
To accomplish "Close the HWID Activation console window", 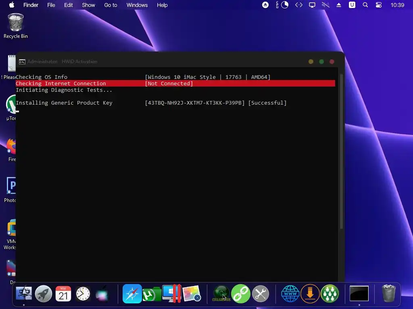I will (332, 62).
